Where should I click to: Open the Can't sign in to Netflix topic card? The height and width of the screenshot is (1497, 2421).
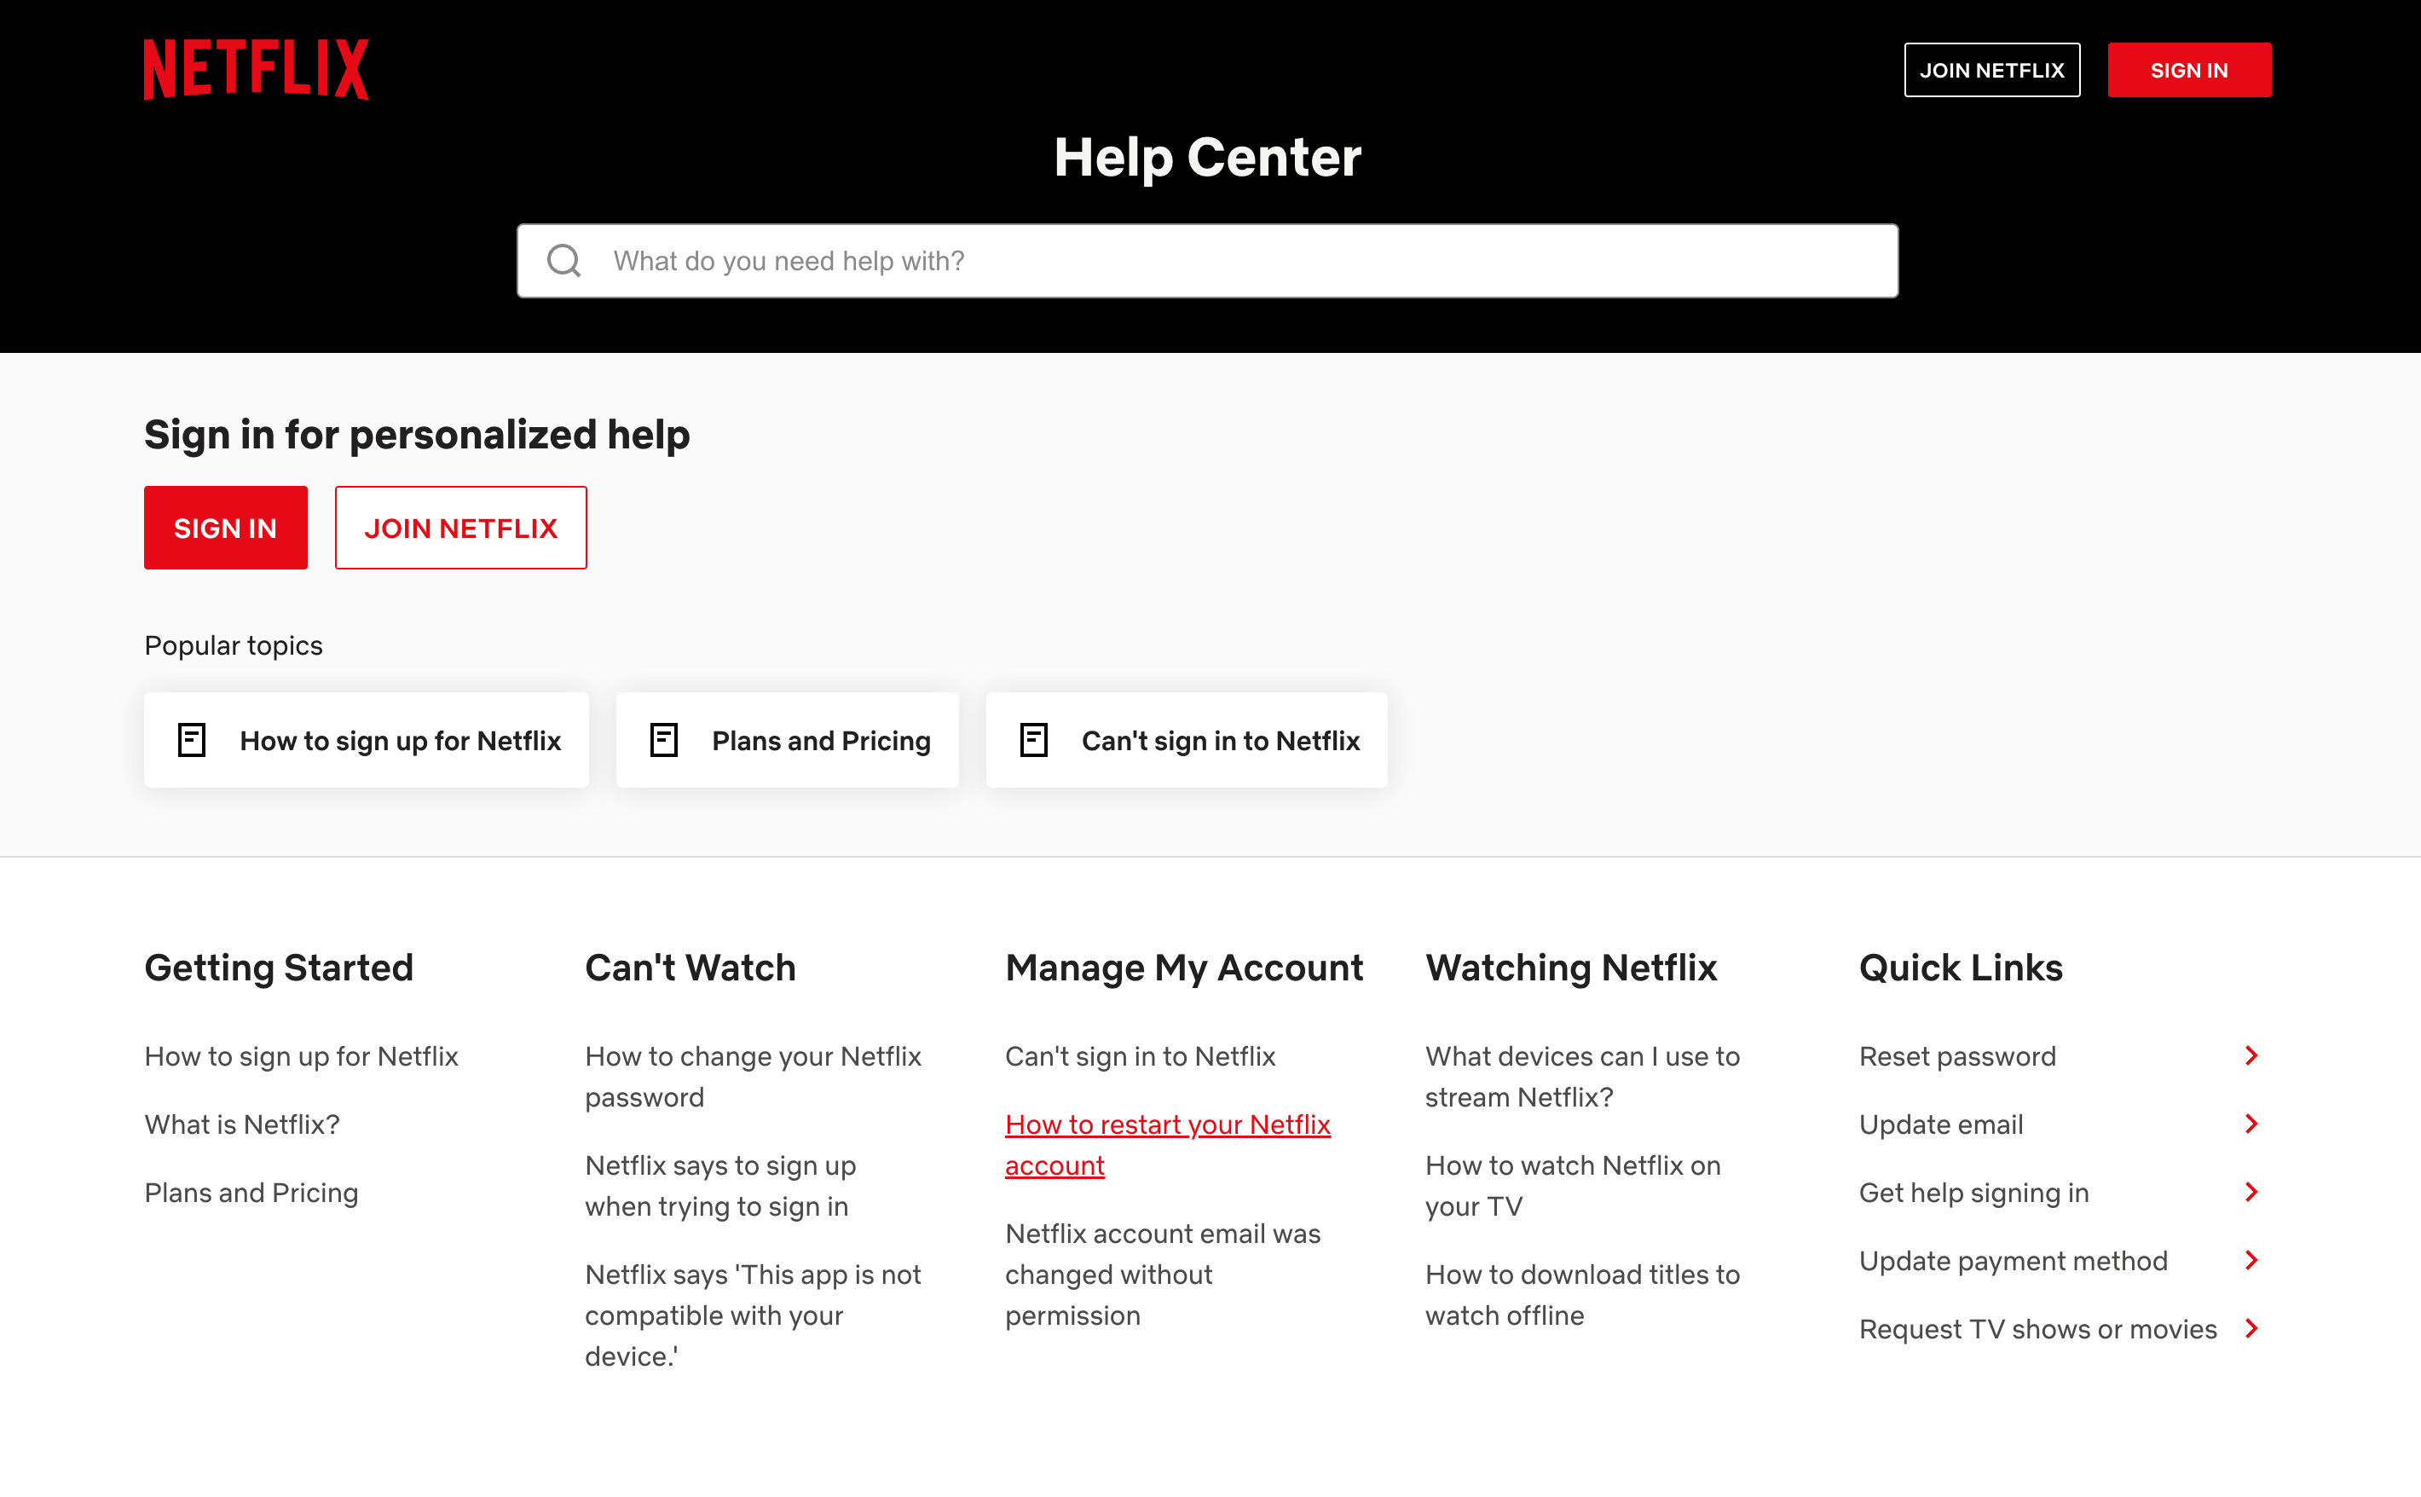(1186, 740)
